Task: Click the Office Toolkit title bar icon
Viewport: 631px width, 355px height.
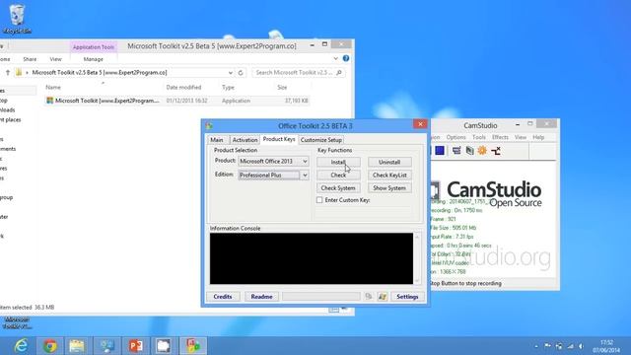Action: (x=209, y=126)
